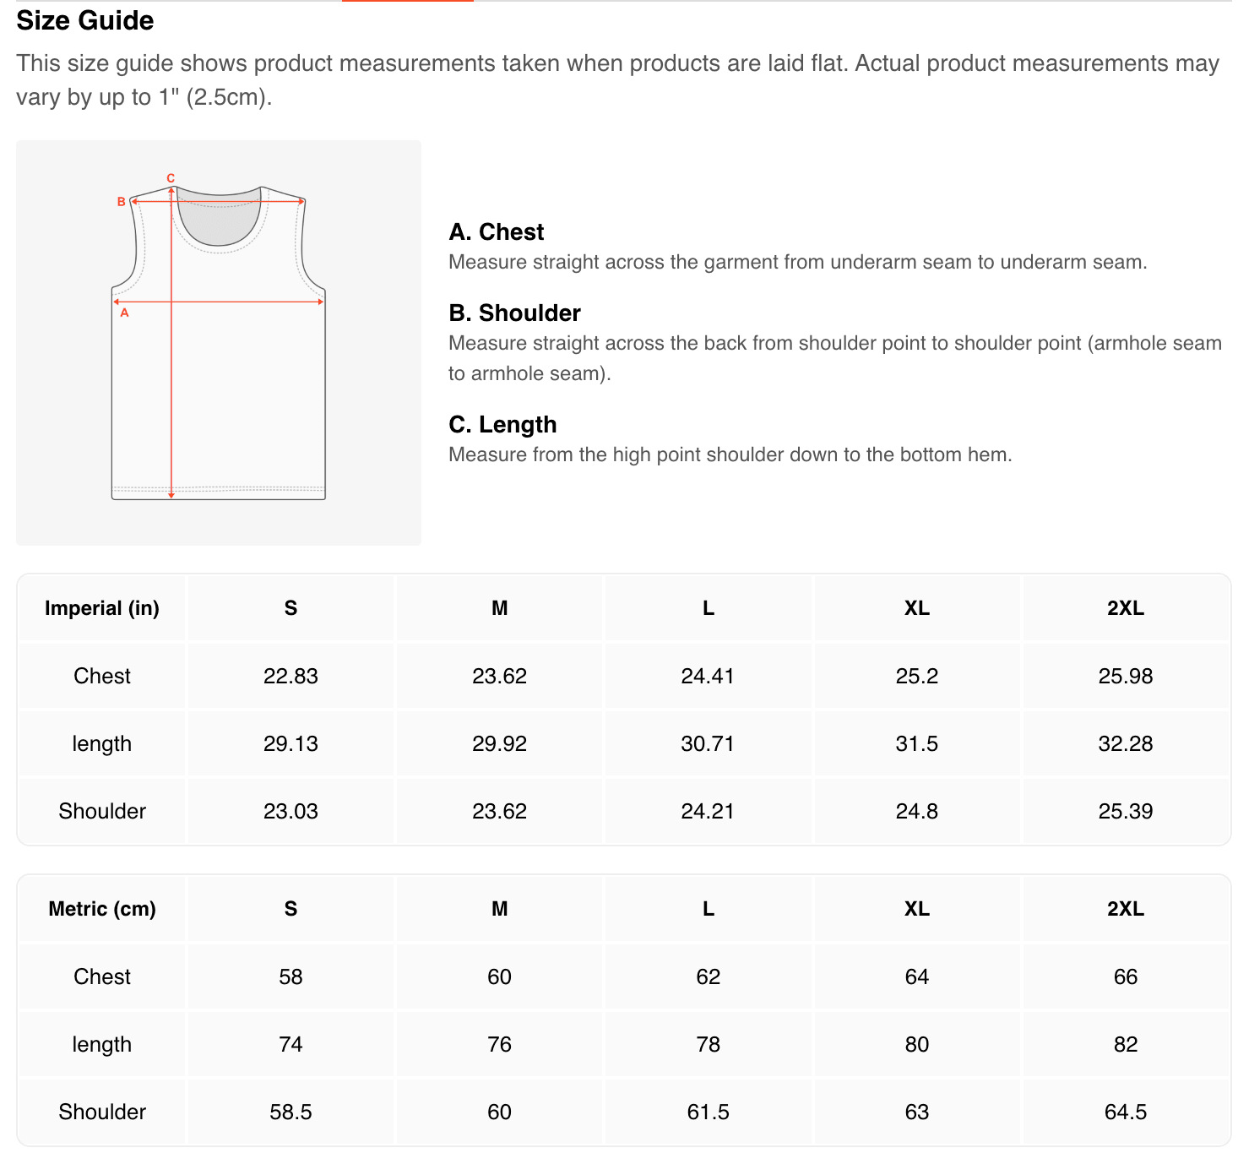Image resolution: width=1238 pixels, height=1164 pixels.
Task: Click the 'Metric (cm)' table header
Action: (x=102, y=909)
